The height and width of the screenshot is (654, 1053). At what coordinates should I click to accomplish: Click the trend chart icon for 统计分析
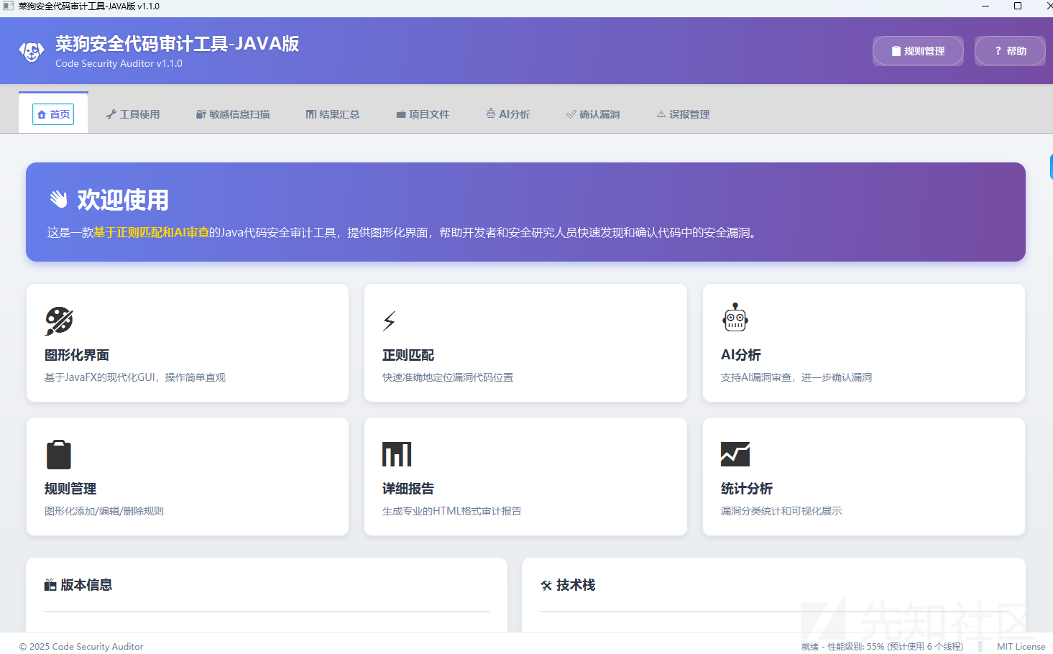735,454
